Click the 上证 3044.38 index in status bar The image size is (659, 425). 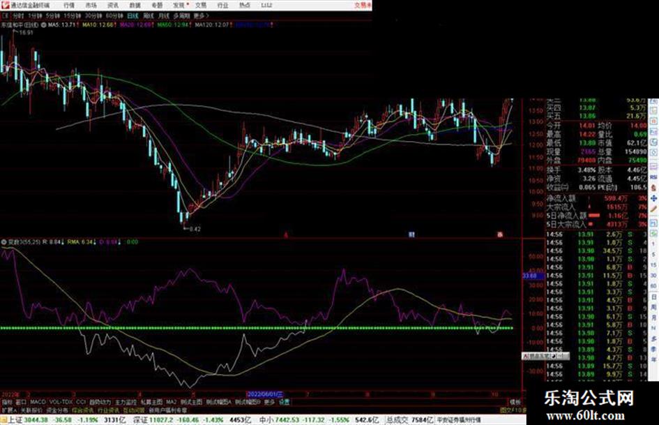28,419
